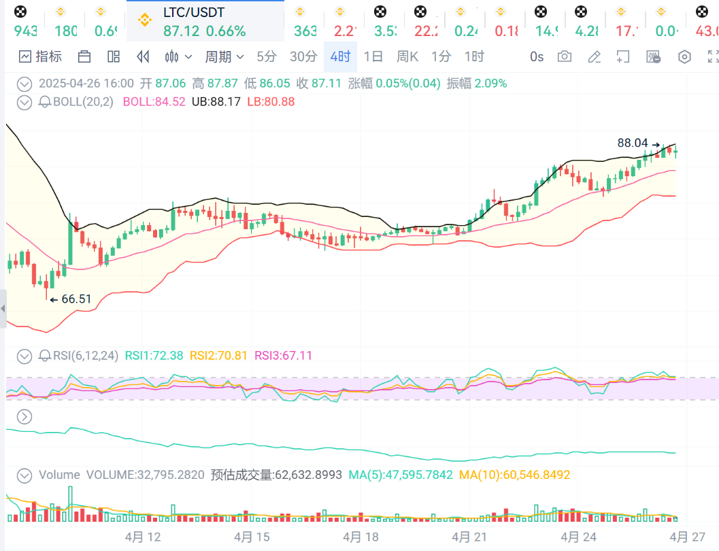This screenshot has height=551, width=719.
Task: Click the rewind replay icon
Action: point(143,56)
